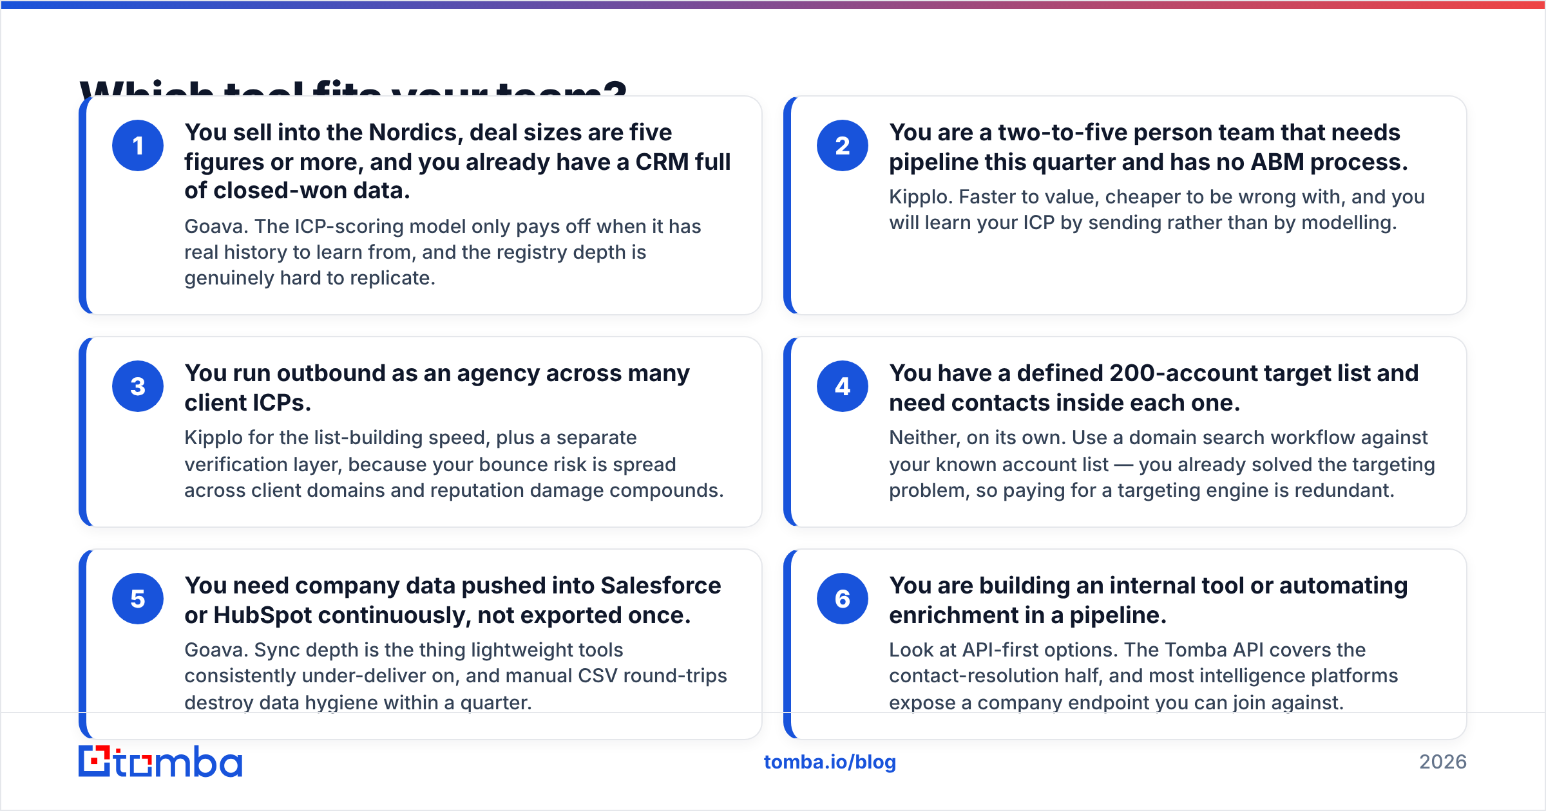Click the red-and-blue Tomba logo mark
Viewport: 1546px width, 811px height.
[95, 761]
